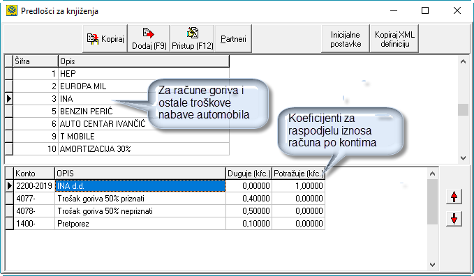This screenshot has height=276, width=474.
Task: Click the Duguje (kfc.) column header
Action: pyautogui.click(x=249, y=174)
